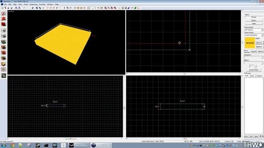
Task: Click the Apply current texture tool
Action: pyautogui.click(x=4, y=47)
